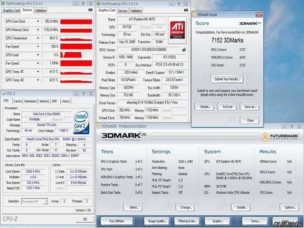This screenshot has height=228, width=304.
Task: Click the CPU-Z title bar icon
Action: point(3,94)
